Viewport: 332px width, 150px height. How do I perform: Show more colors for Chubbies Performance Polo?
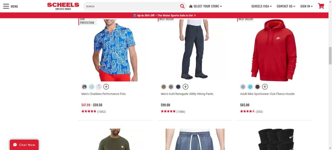pos(106,87)
